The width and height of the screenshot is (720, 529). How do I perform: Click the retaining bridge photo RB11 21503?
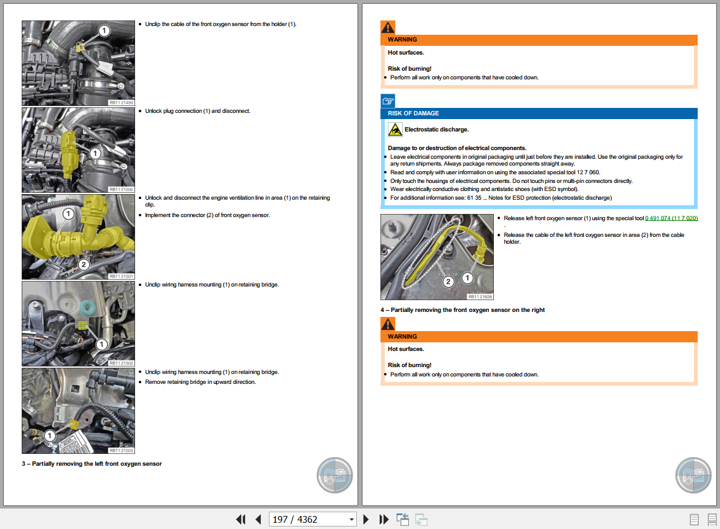tap(79, 411)
